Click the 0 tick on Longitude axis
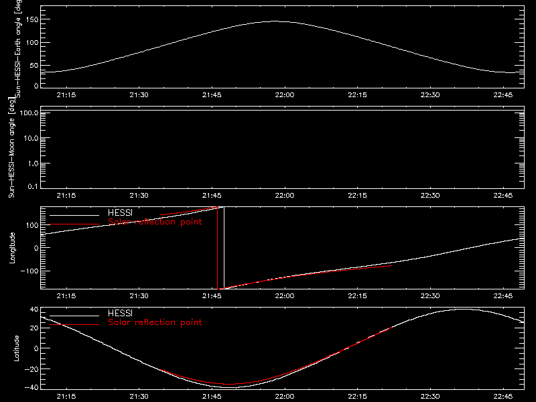The height and width of the screenshot is (402, 536). pos(36,248)
